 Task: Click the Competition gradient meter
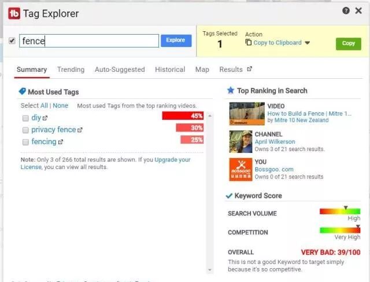pyautogui.click(x=340, y=230)
